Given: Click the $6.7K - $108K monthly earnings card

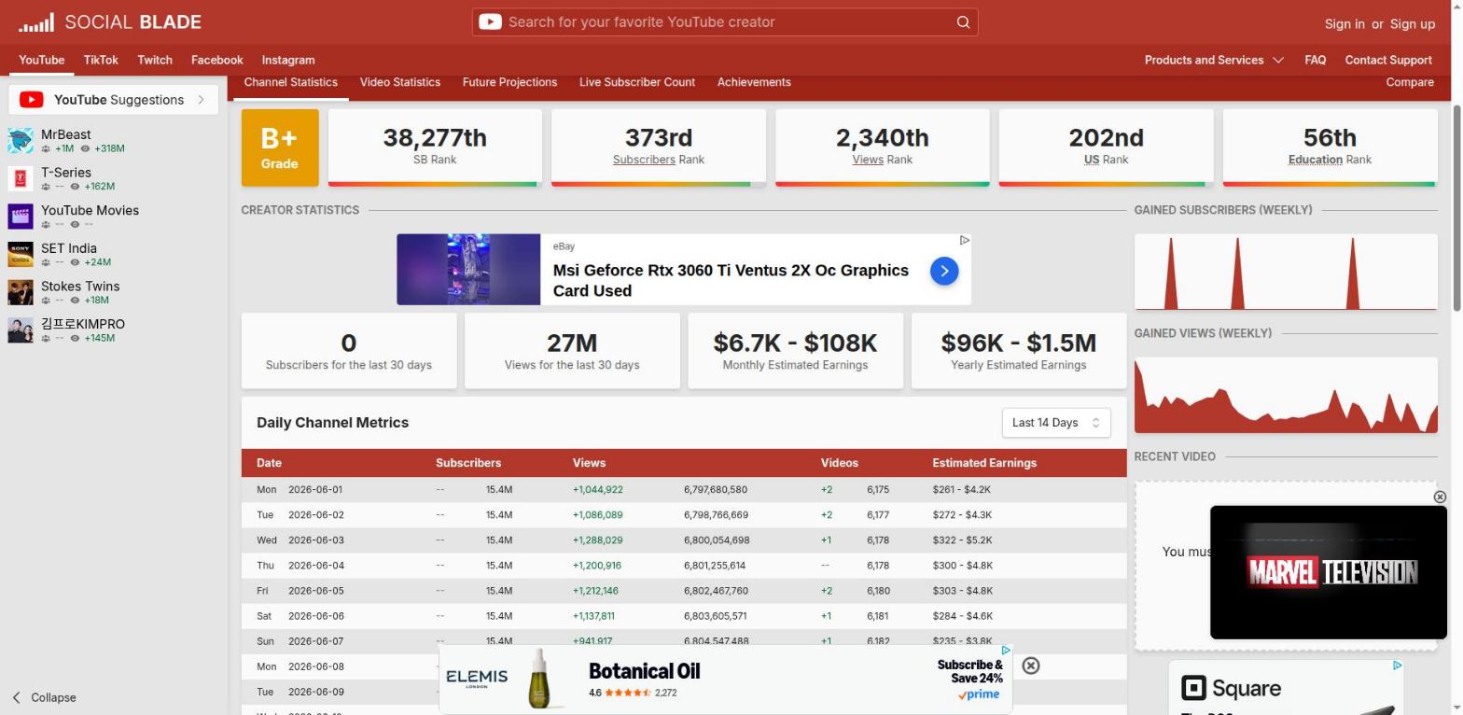Looking at the screenshot, I should [796, 351].
